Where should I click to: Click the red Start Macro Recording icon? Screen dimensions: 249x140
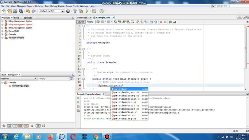point(161,22)
